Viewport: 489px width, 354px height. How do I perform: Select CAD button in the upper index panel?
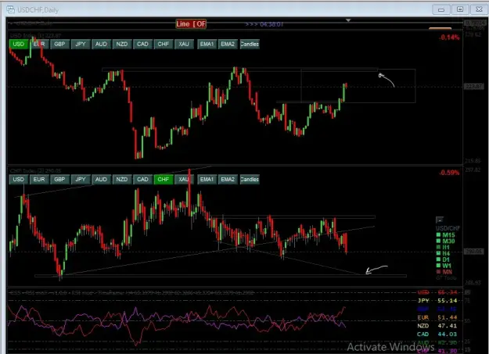pos(142,45)
